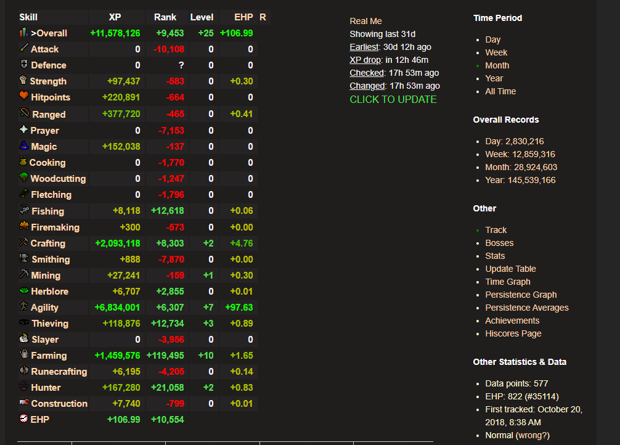Viewport: 620px width, 445px height.
Task: Click the >Overall skill name
Action: (49, 33)
